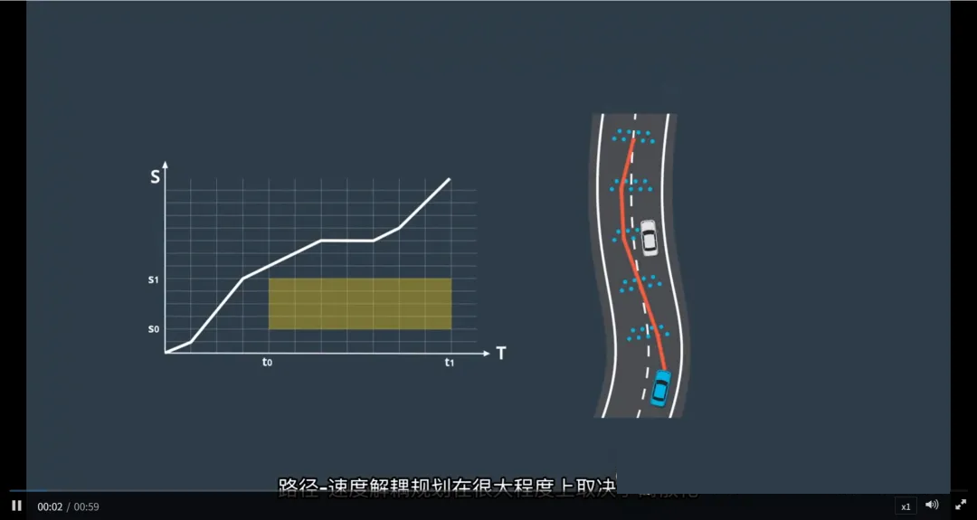Click the s0 label on vertical axis
Screen dimensions: 977x520
154,329
